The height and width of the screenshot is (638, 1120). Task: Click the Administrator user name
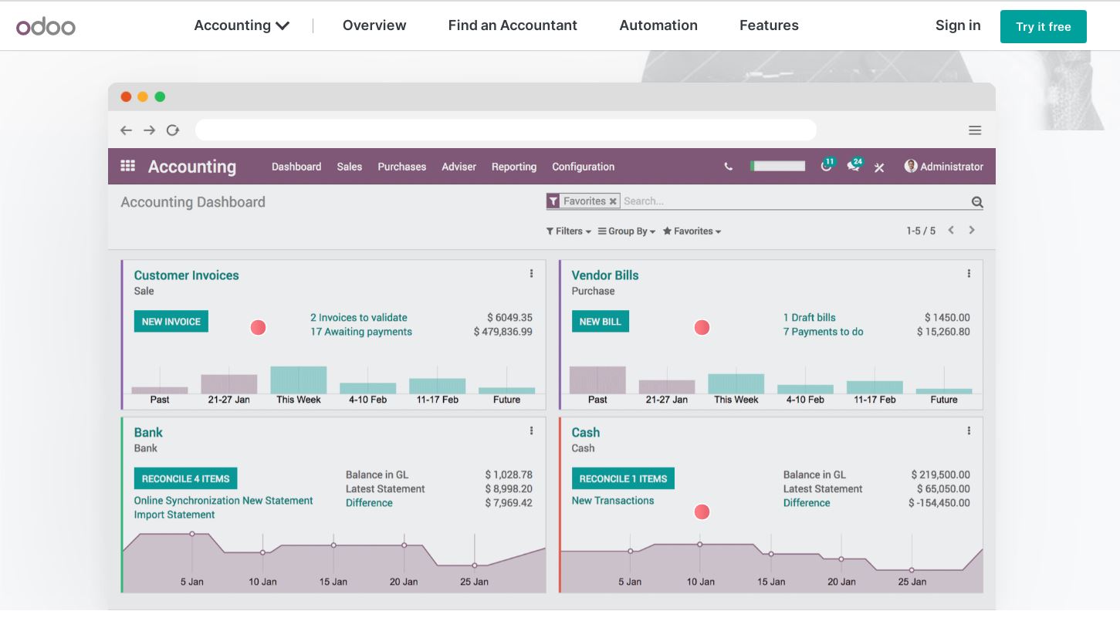click(952, 167)
